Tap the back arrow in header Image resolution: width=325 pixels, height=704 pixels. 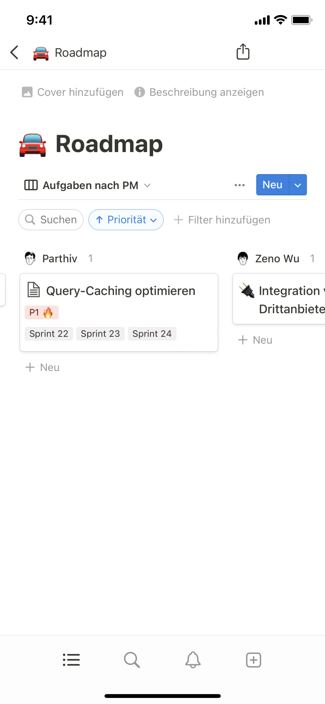(x=14, y=52)
